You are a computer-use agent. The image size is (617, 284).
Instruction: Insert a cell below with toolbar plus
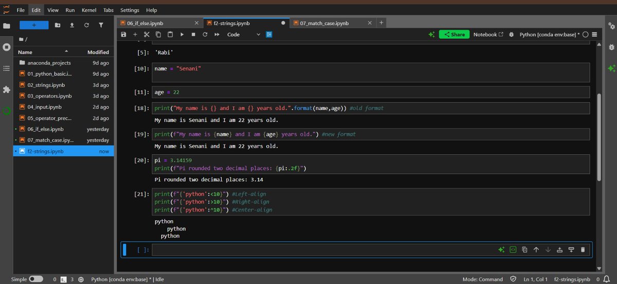135,34
